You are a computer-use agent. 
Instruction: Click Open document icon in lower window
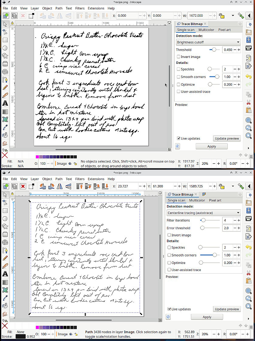coord(248,203)
